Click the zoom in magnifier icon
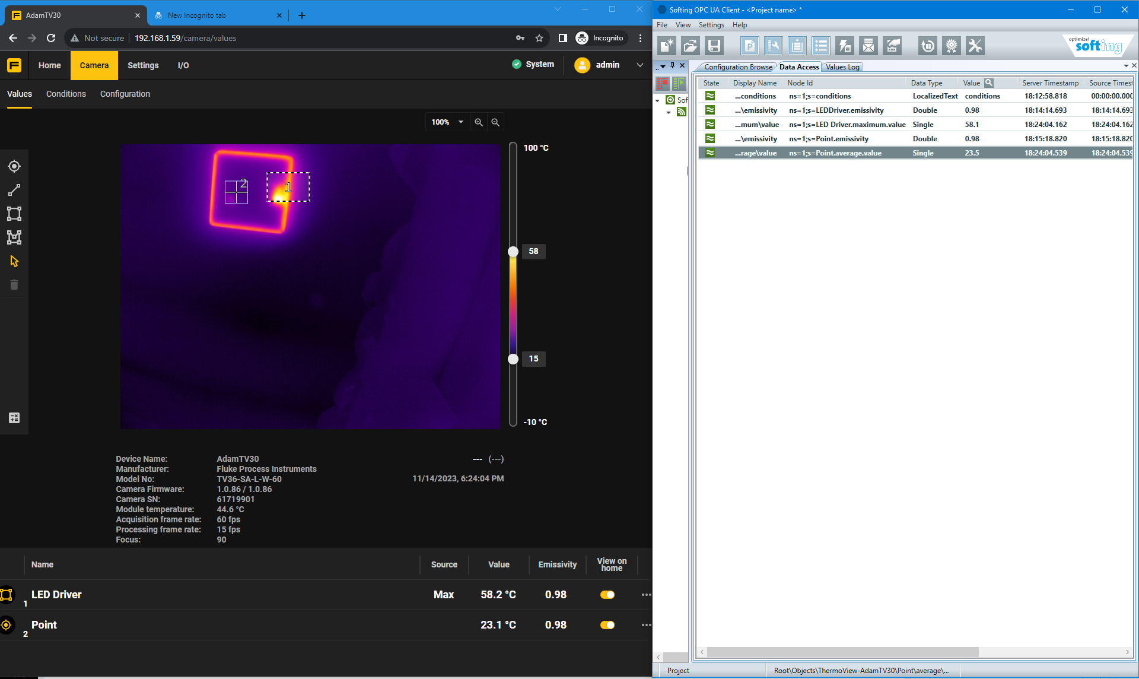The width and height of the screenshot is (1139, 679). point(479,122)
